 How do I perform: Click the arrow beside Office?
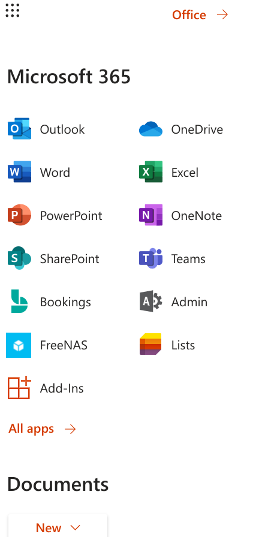click(x=222, y=15)
